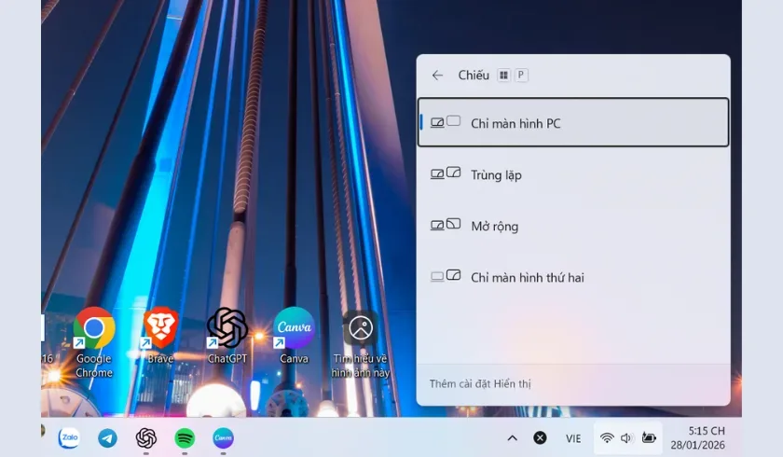Screen dimensions: 783x457
Task: Switch to Canva in the taskbar
Action: (223, 438)
